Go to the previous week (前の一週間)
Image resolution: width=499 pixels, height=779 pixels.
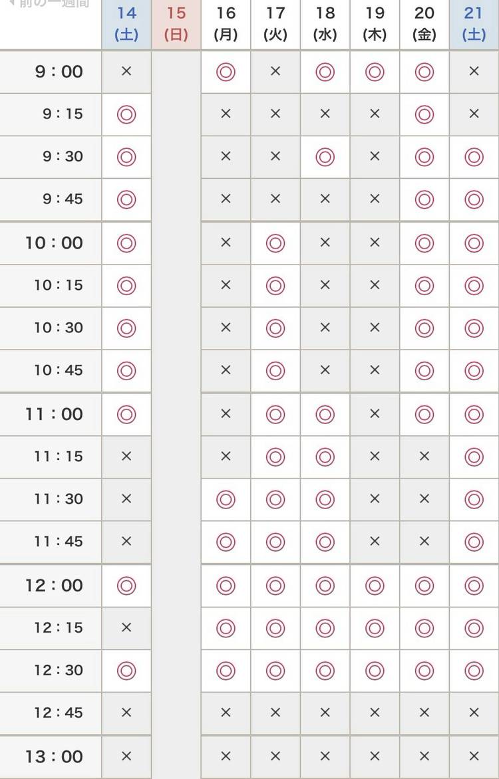pyautogui.click(x=48, y=4)
